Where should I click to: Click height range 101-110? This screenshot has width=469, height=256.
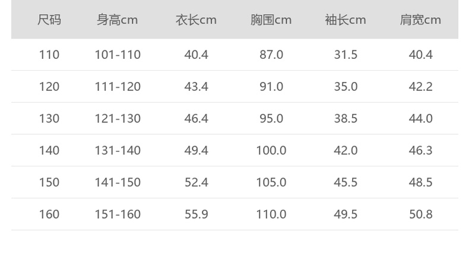118,55
